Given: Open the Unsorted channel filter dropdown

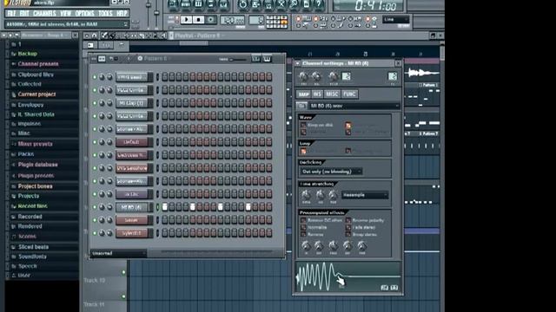Looking at the screenshot, I should [119, 254].
